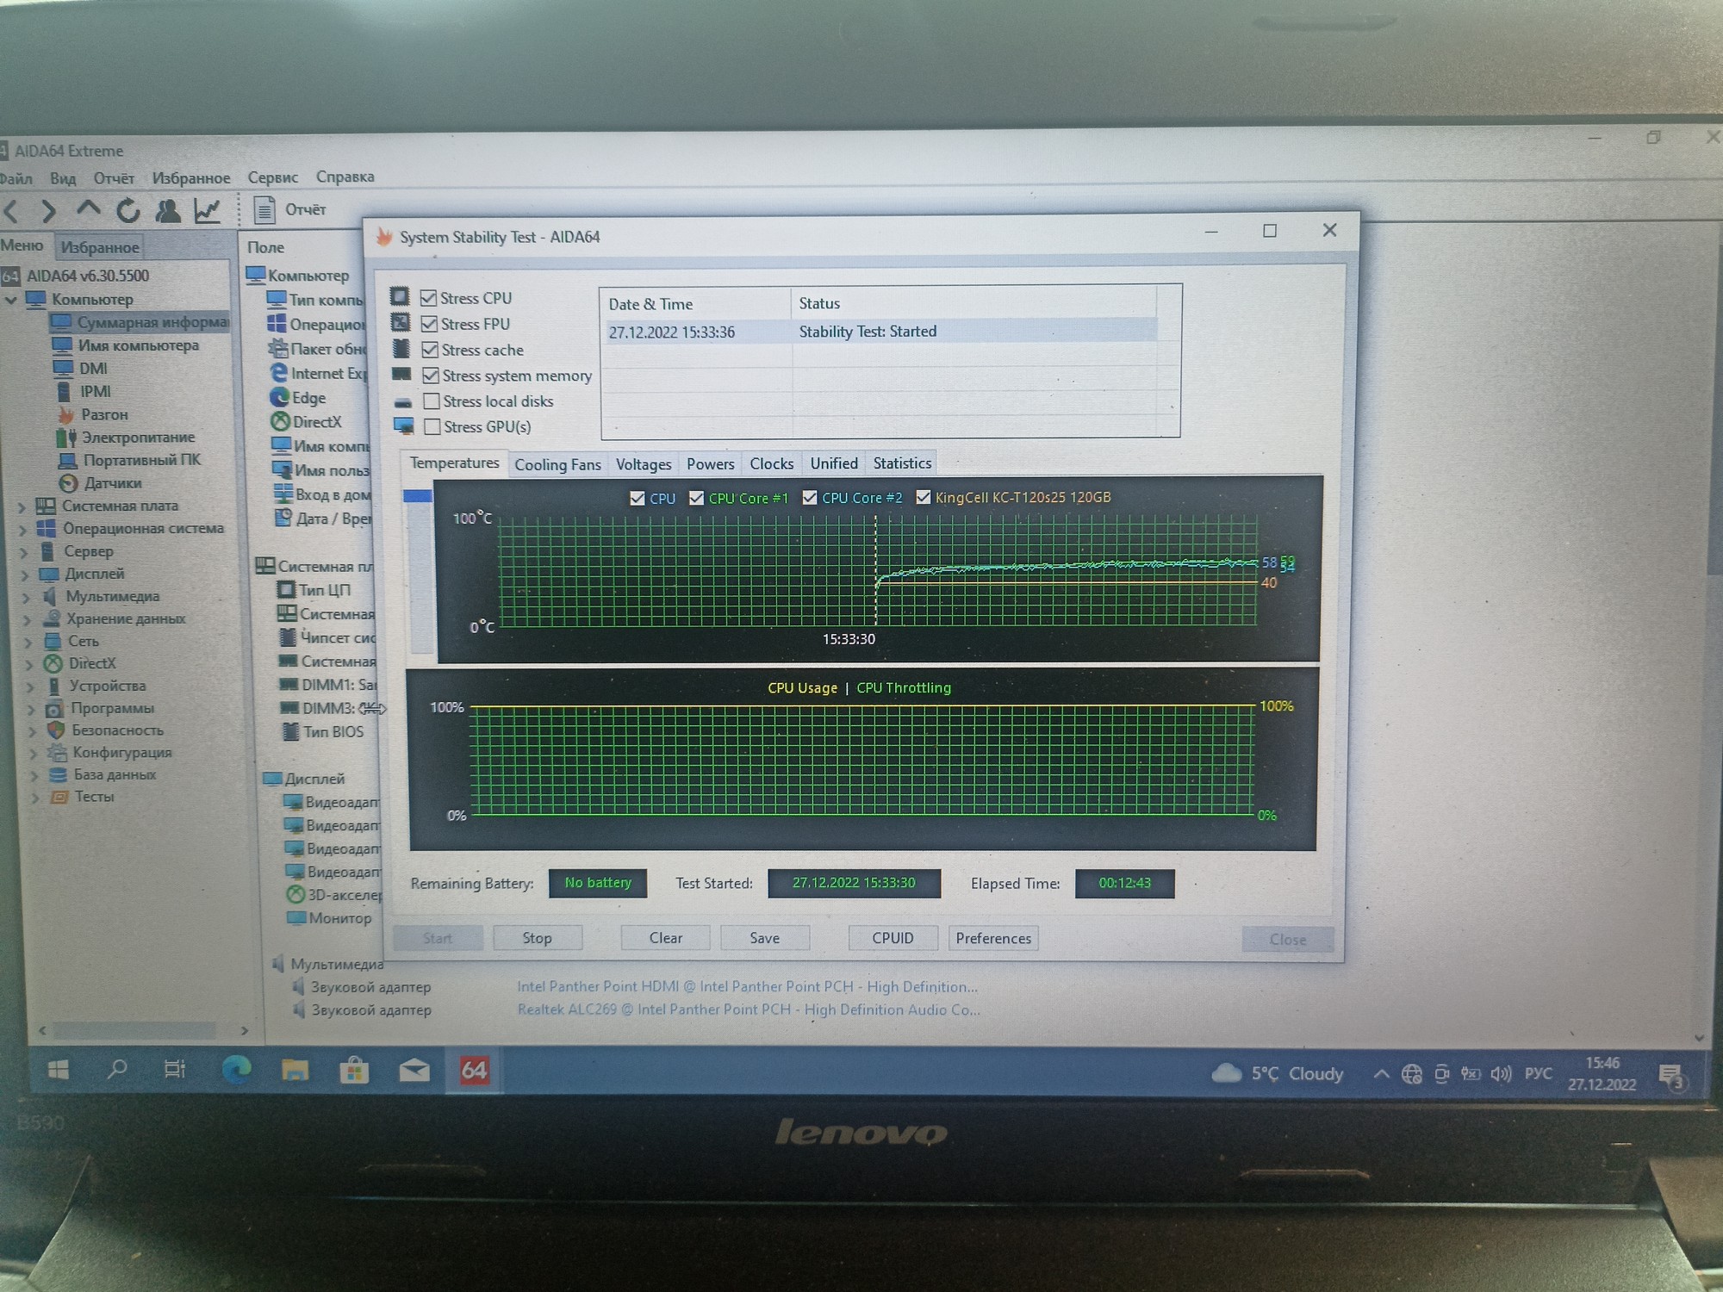Open the notification center icon

[x=1671, y=1075]
